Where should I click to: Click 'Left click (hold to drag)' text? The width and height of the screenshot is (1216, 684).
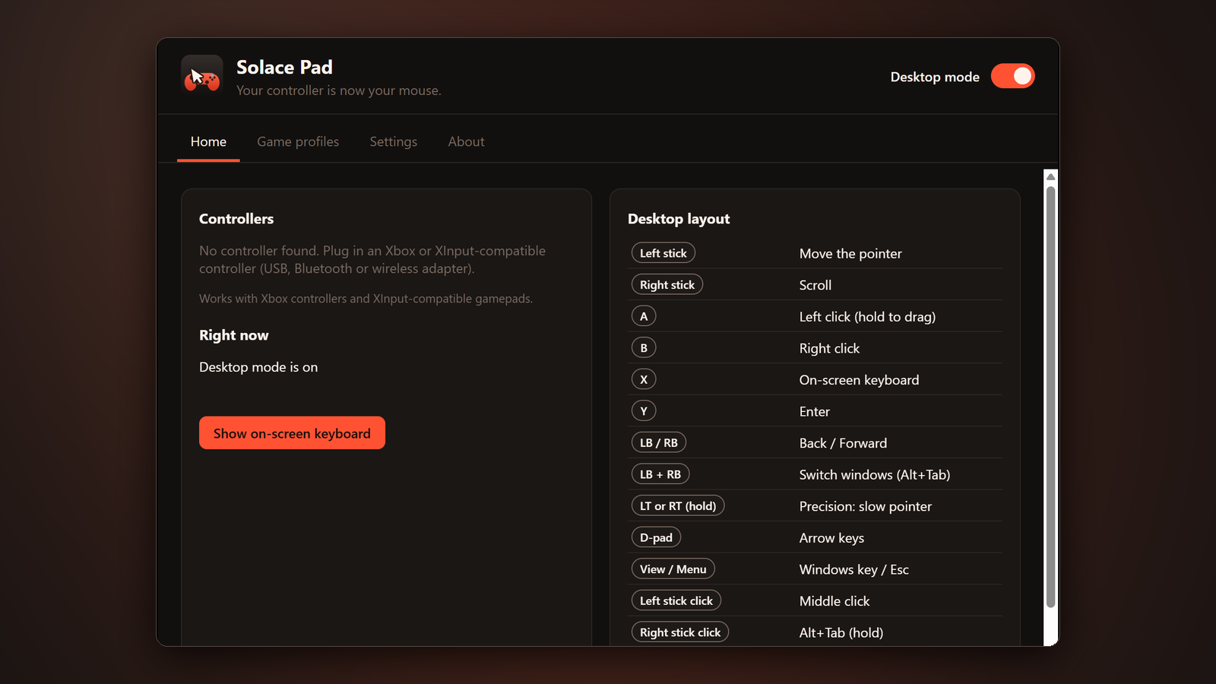867,317
